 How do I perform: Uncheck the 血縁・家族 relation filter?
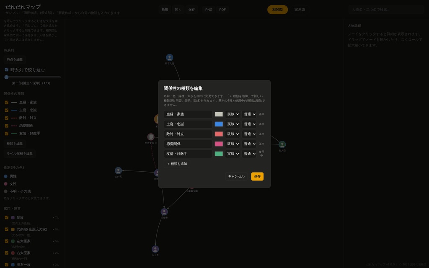click(x=7, y=103)
